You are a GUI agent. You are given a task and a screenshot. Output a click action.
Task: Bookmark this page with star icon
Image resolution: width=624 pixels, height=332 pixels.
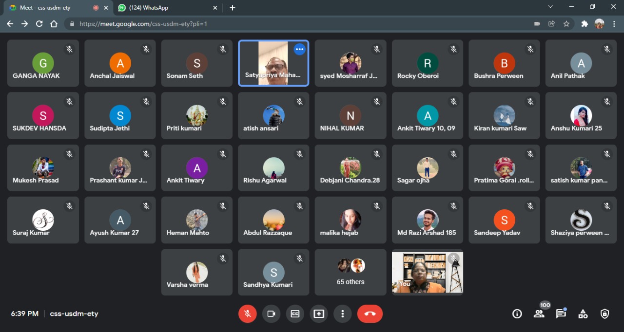coord(566,23)
